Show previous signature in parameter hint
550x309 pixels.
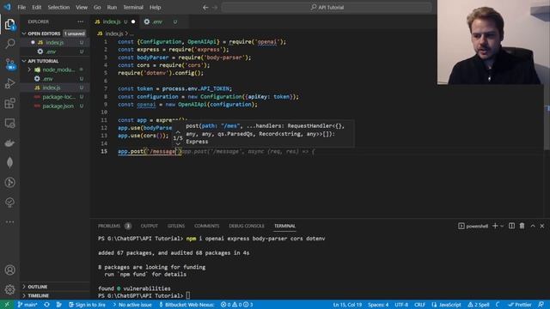(x=178, y=132)
